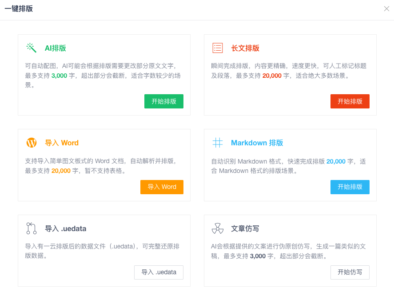Screen dimensions: 394x300
Task: Click the magic wand icon for AI排版
Action: (x=31, y=48)
